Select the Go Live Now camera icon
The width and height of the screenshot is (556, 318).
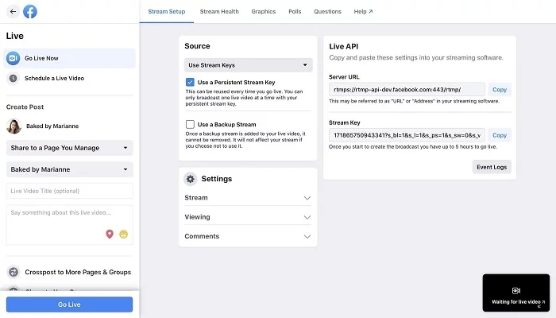coord(14,58)
